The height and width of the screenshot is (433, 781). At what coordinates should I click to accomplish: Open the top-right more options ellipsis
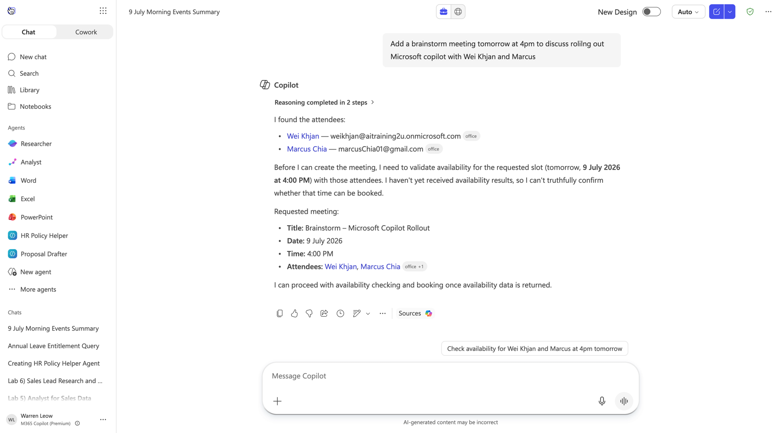pyautogui.click(x=768, y=11)
